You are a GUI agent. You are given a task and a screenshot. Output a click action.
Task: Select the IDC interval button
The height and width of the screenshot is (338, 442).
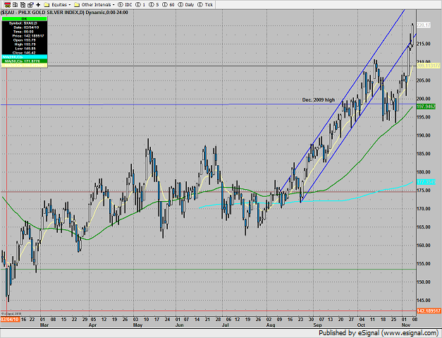pos(125,4)
